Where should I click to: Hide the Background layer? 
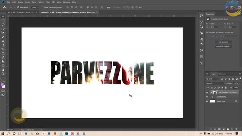click(207, 101)
